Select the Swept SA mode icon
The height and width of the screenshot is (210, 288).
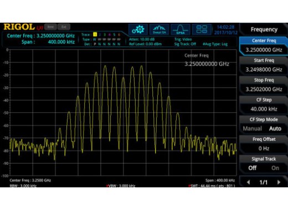tap(160, 29)
